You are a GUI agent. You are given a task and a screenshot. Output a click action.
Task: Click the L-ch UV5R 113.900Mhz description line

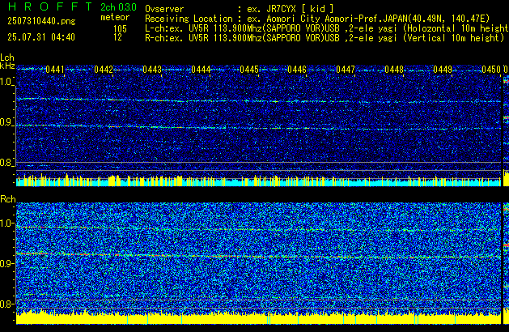click(327, 28)
